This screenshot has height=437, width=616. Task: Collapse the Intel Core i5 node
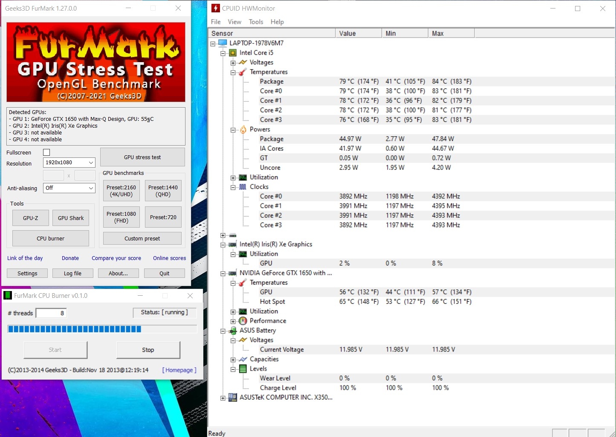pyautogui.click(x=223, y=53)
